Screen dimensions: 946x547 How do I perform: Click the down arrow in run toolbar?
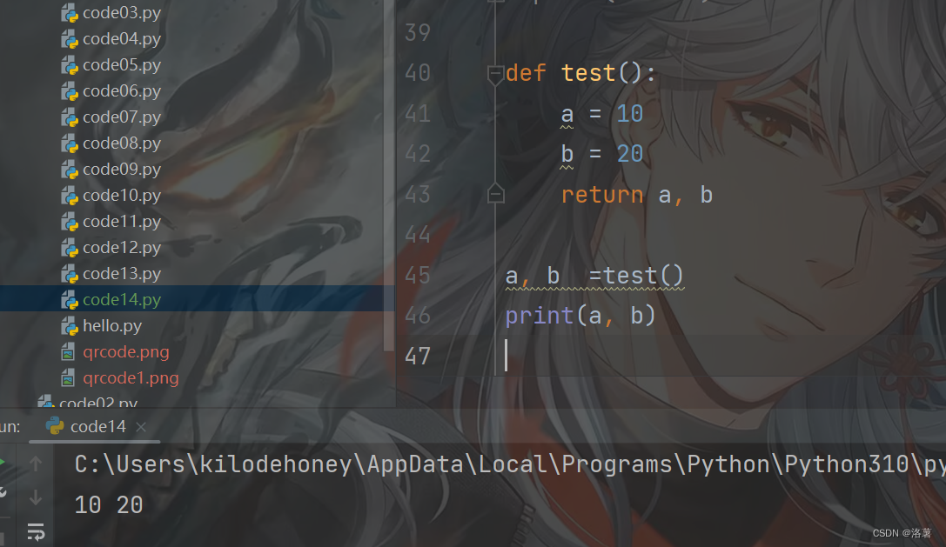(36, 497)
